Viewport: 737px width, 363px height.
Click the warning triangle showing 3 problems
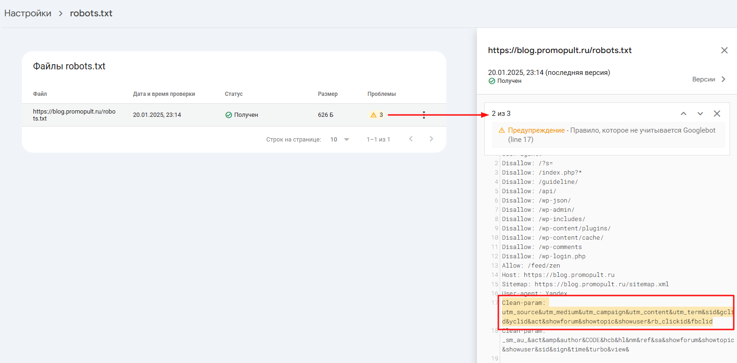coord(373,115)
